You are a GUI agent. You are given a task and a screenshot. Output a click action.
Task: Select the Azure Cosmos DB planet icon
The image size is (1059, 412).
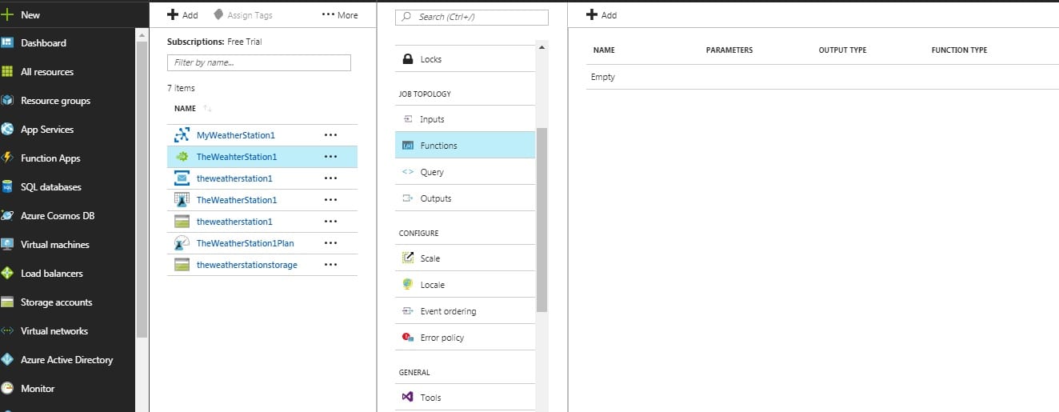click(8, 215)
